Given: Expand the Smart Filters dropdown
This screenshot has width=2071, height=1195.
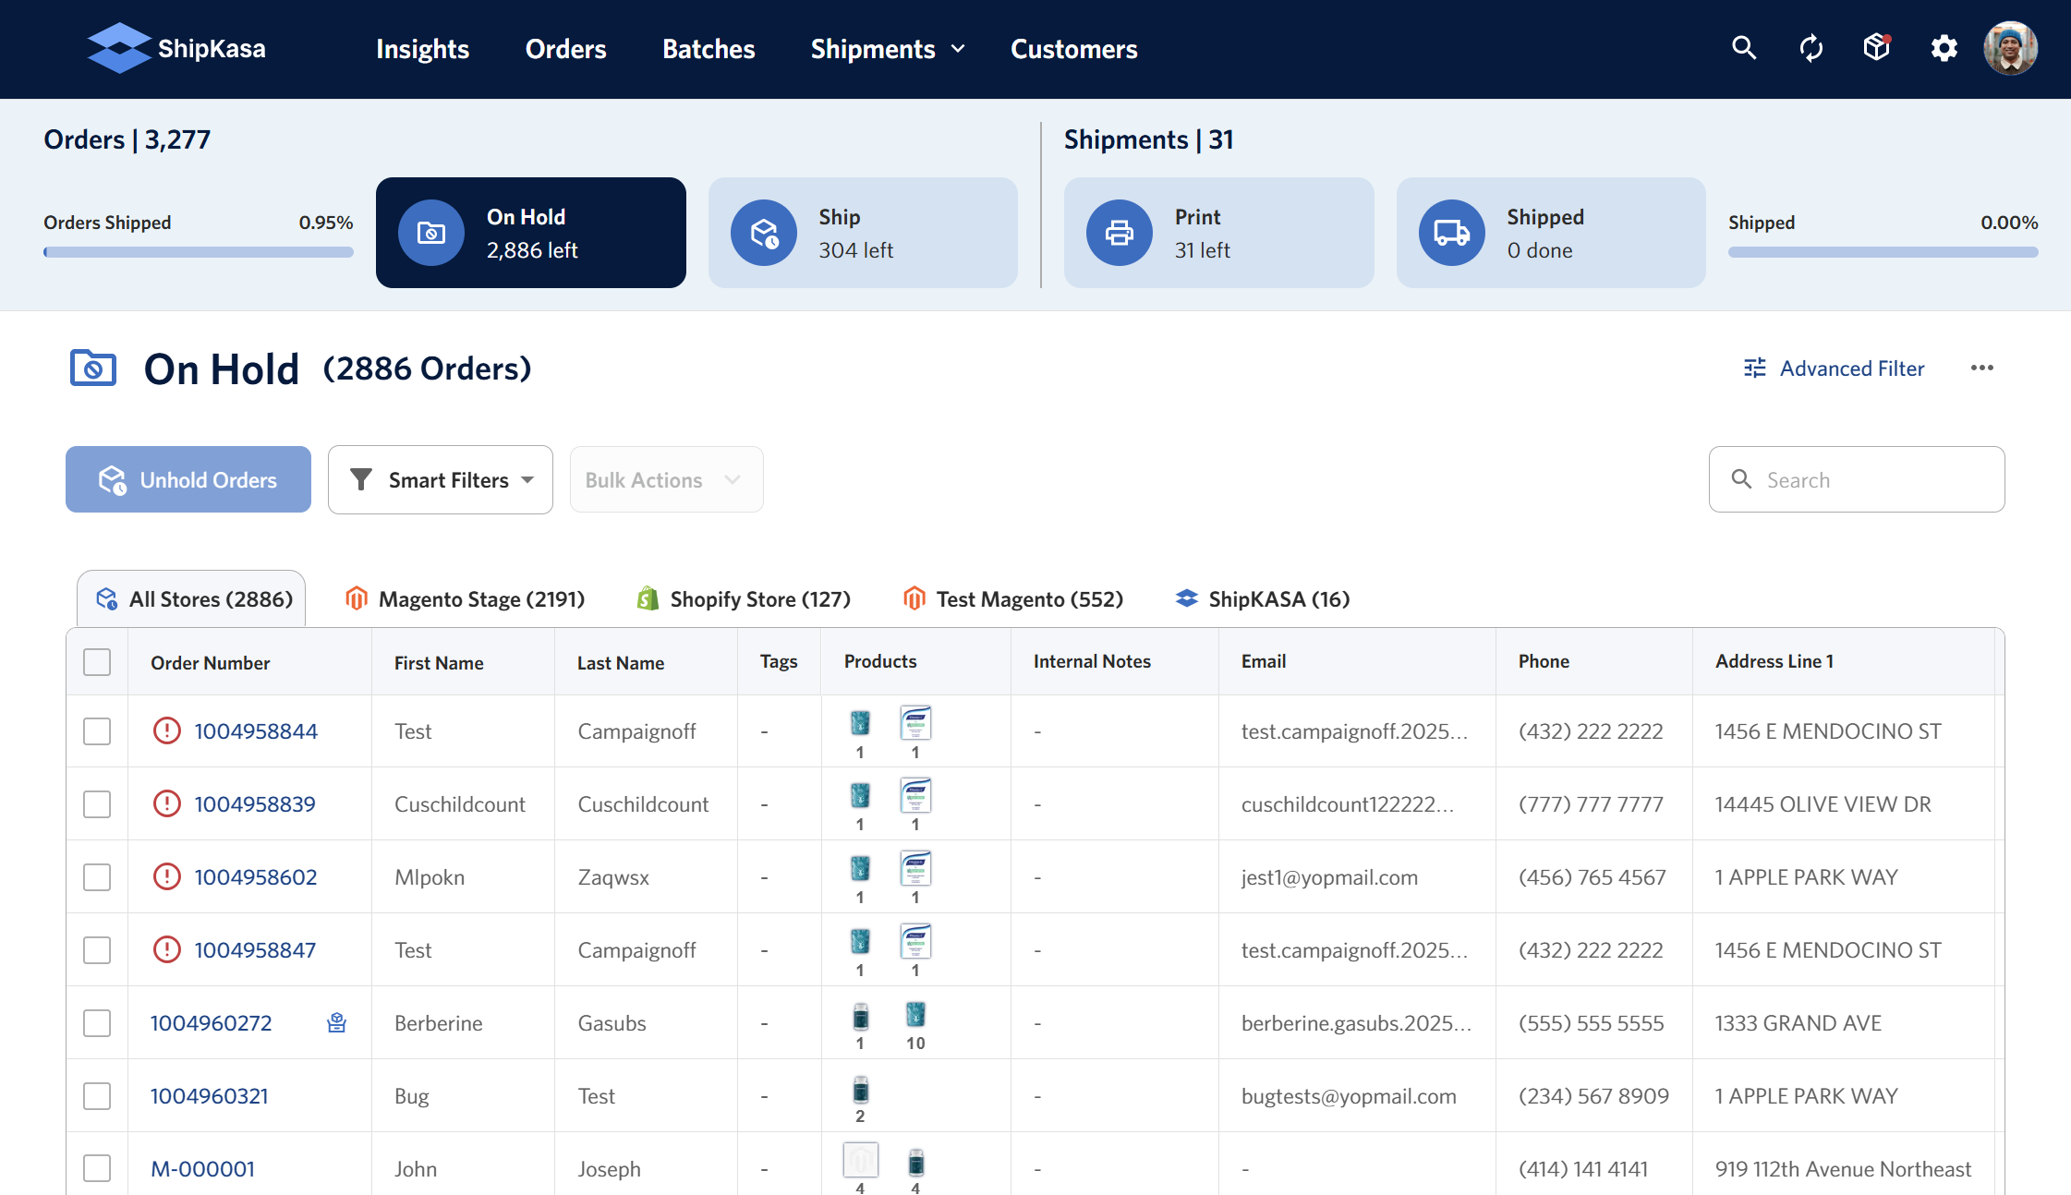Looking at the screenshot, I should [x=441, y=480].
